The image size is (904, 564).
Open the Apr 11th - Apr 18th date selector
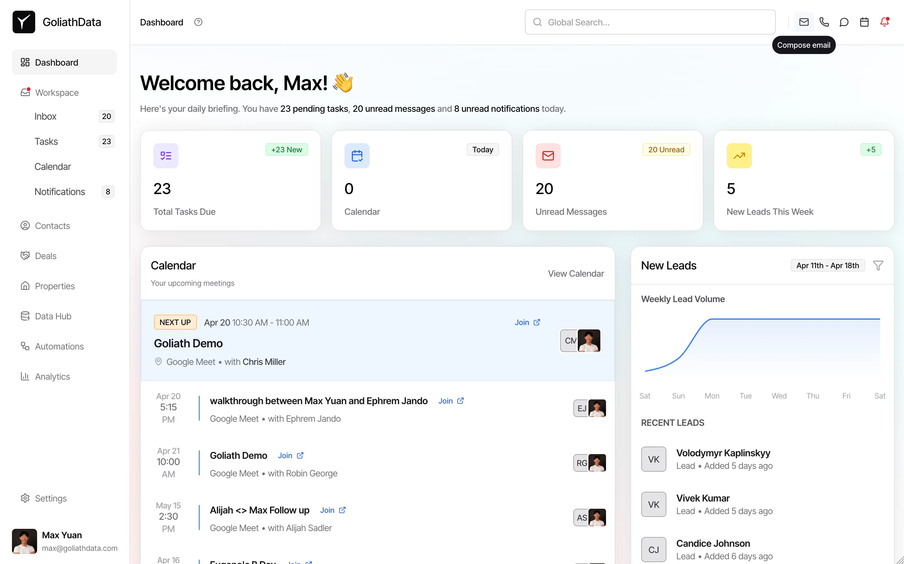point(828,265)
